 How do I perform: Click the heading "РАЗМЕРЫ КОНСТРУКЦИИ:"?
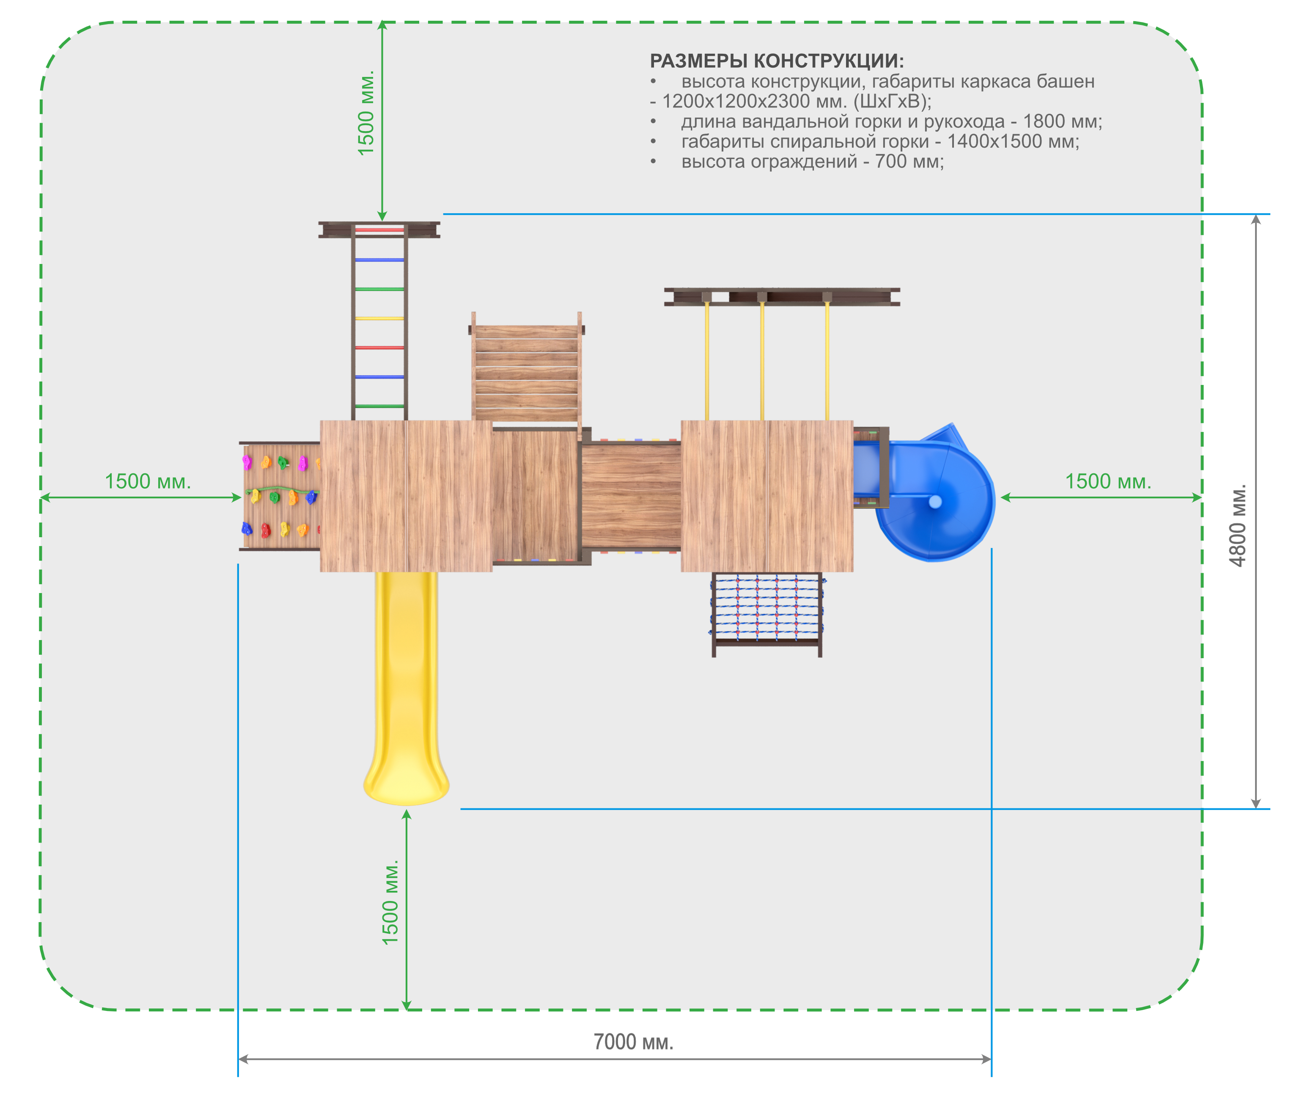click(777, 61)
